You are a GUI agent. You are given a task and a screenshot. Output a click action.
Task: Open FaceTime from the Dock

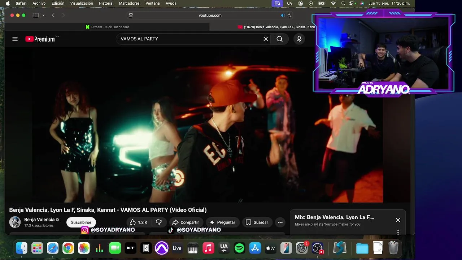coord(115,248)
